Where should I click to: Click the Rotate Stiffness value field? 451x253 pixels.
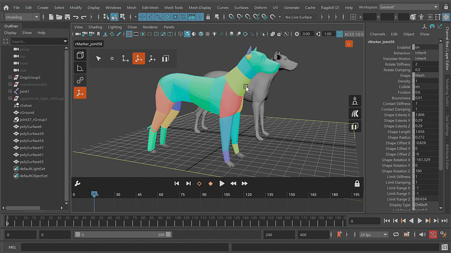click(427, 64)
